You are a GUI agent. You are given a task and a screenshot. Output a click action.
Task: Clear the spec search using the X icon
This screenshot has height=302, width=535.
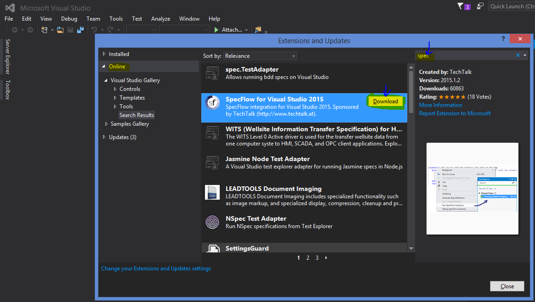tap(518, 55)
